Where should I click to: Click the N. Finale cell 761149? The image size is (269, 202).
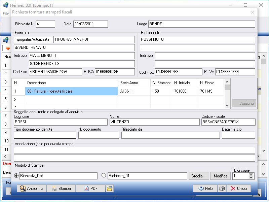(x=211, y=91)
